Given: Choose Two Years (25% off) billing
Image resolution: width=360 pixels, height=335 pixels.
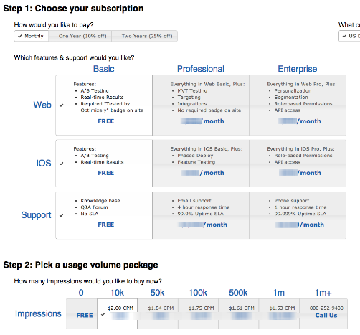Looking at the screenshot, I should pyautogui.click(x=145, y=36).
